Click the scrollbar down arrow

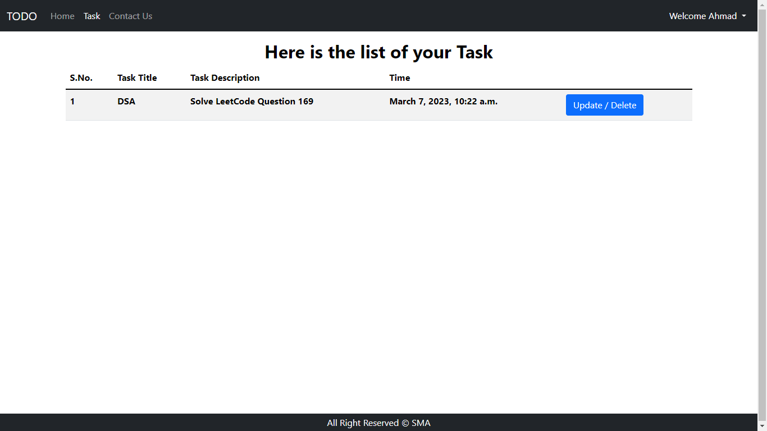[762, 427]
